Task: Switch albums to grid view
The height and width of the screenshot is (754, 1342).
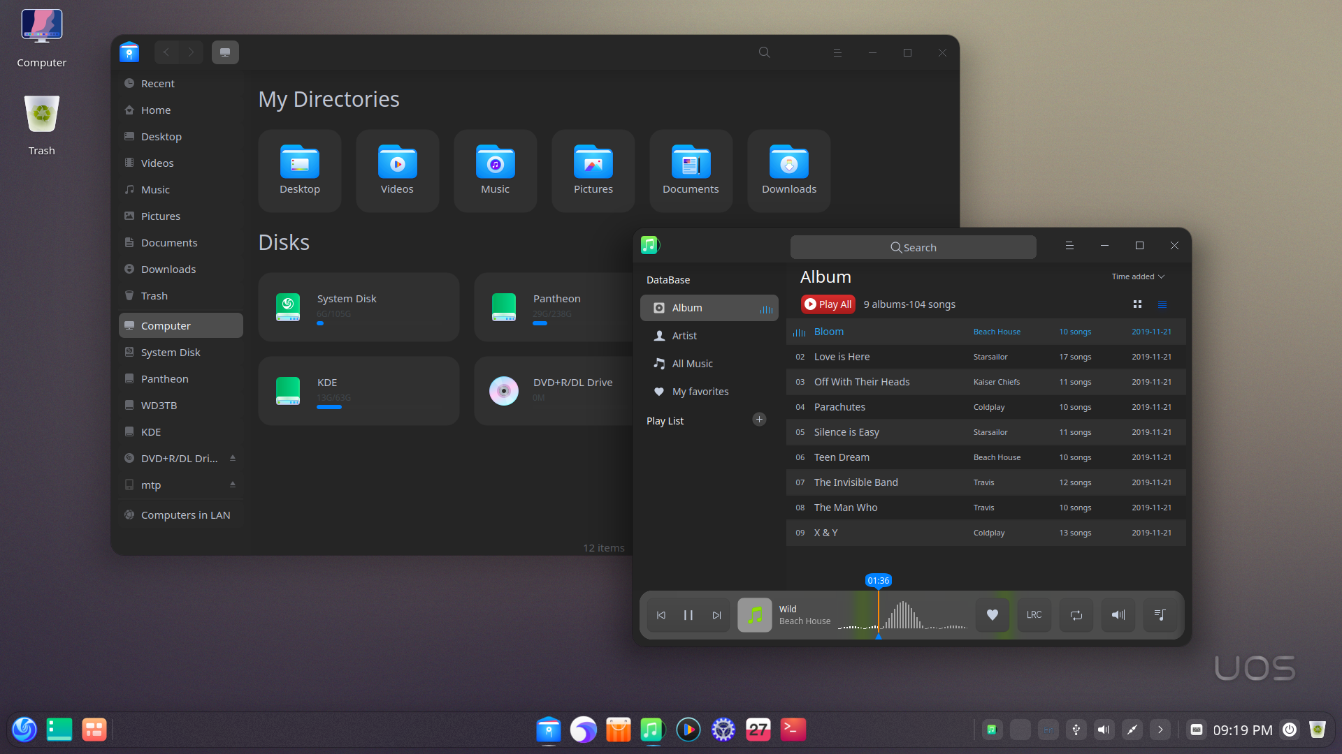Action: click(x=1137, y=304)
